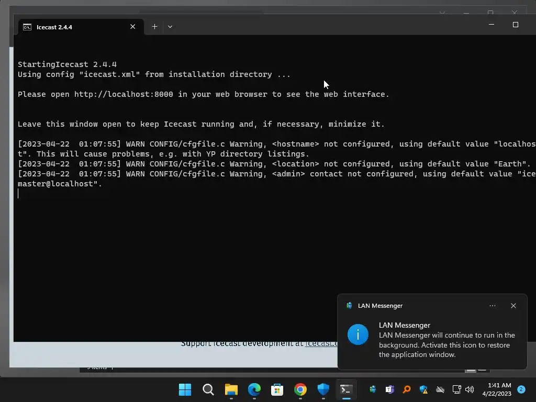The height and width of the screenshot is (402, 536).
Task: Open a new terminal tab with the plus button
Action: (x=154, y=27)
